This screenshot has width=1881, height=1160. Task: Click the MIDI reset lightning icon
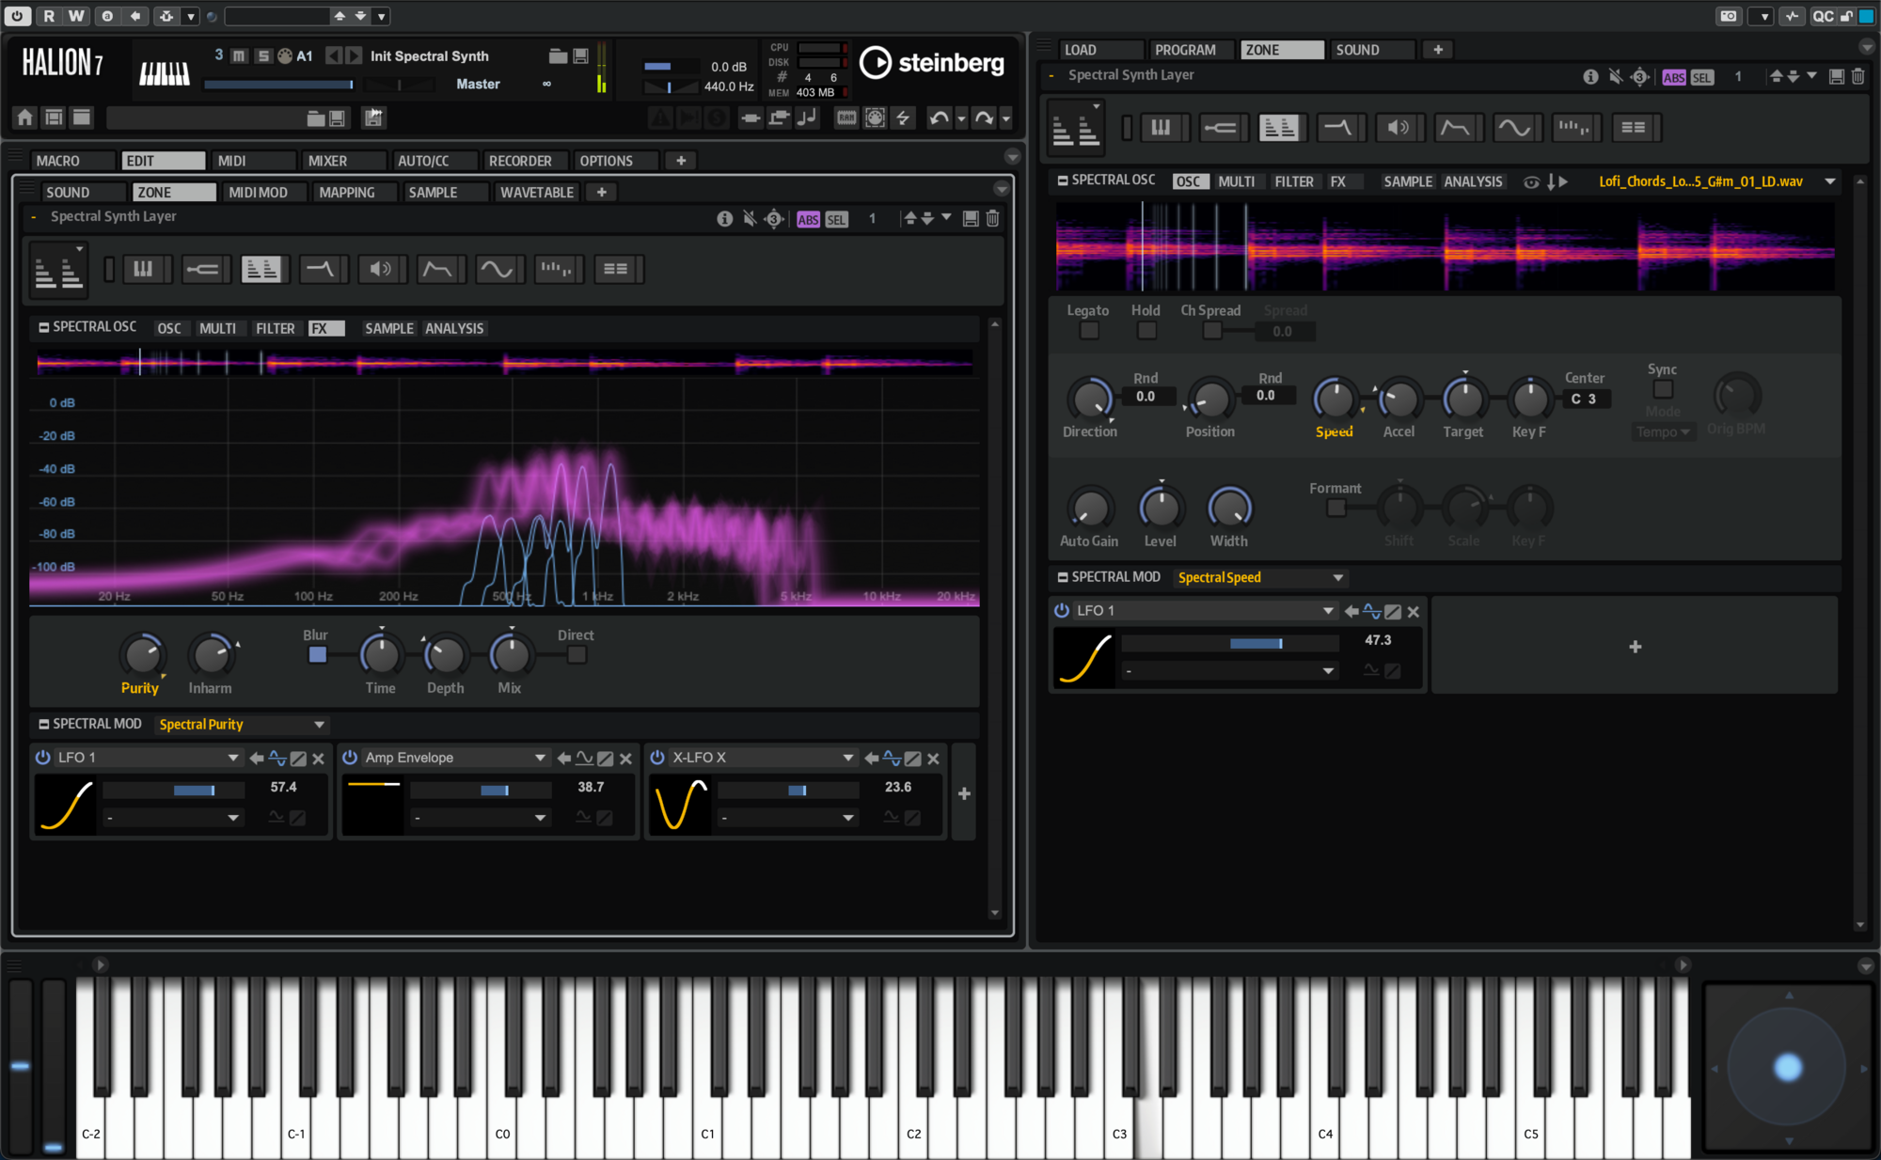point(903,118)
